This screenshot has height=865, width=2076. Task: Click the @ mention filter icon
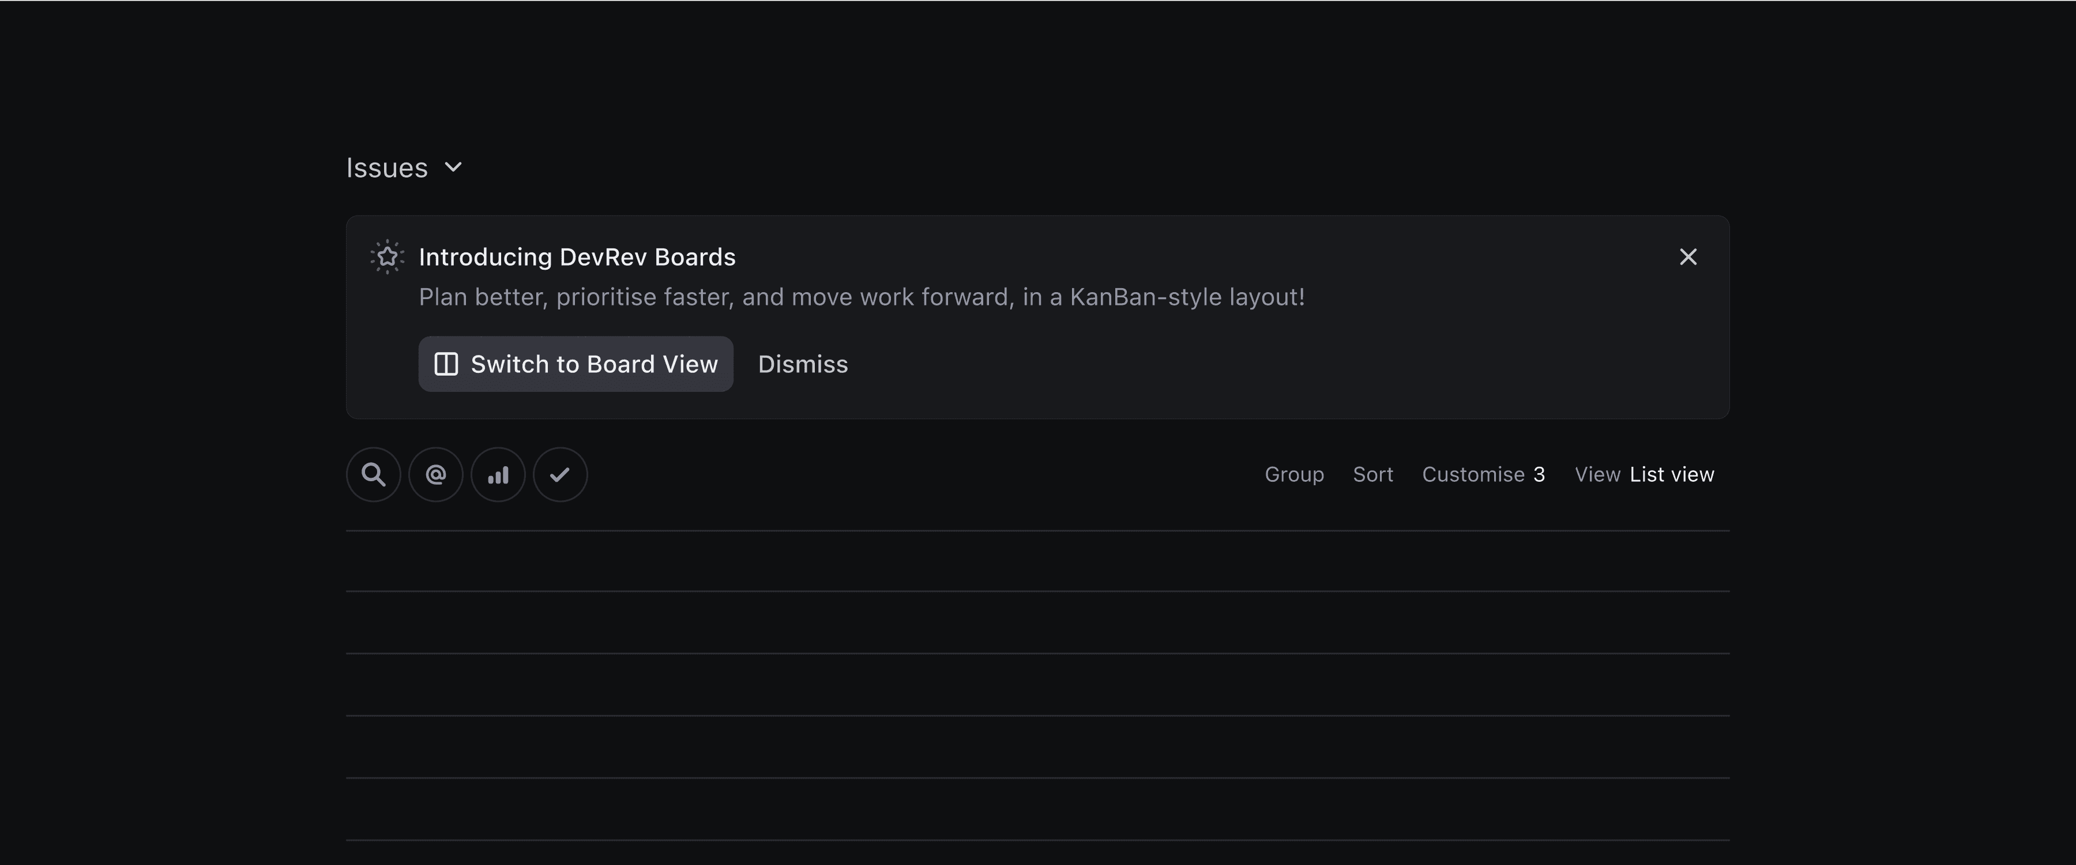tap(436, 474)
